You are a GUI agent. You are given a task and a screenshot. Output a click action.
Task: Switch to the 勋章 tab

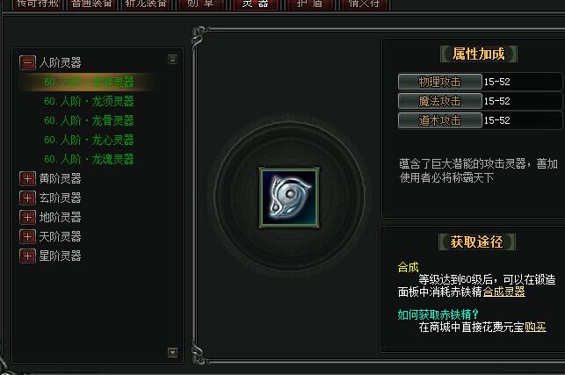[200, 4]
